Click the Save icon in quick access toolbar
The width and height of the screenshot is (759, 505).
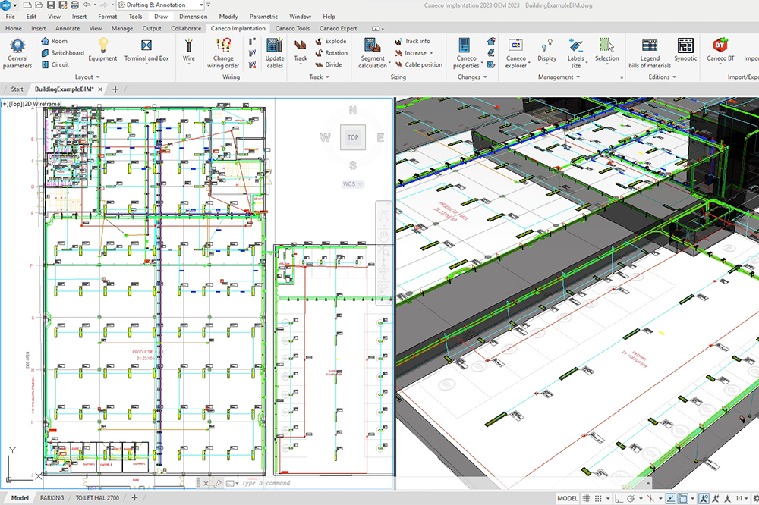52,5
